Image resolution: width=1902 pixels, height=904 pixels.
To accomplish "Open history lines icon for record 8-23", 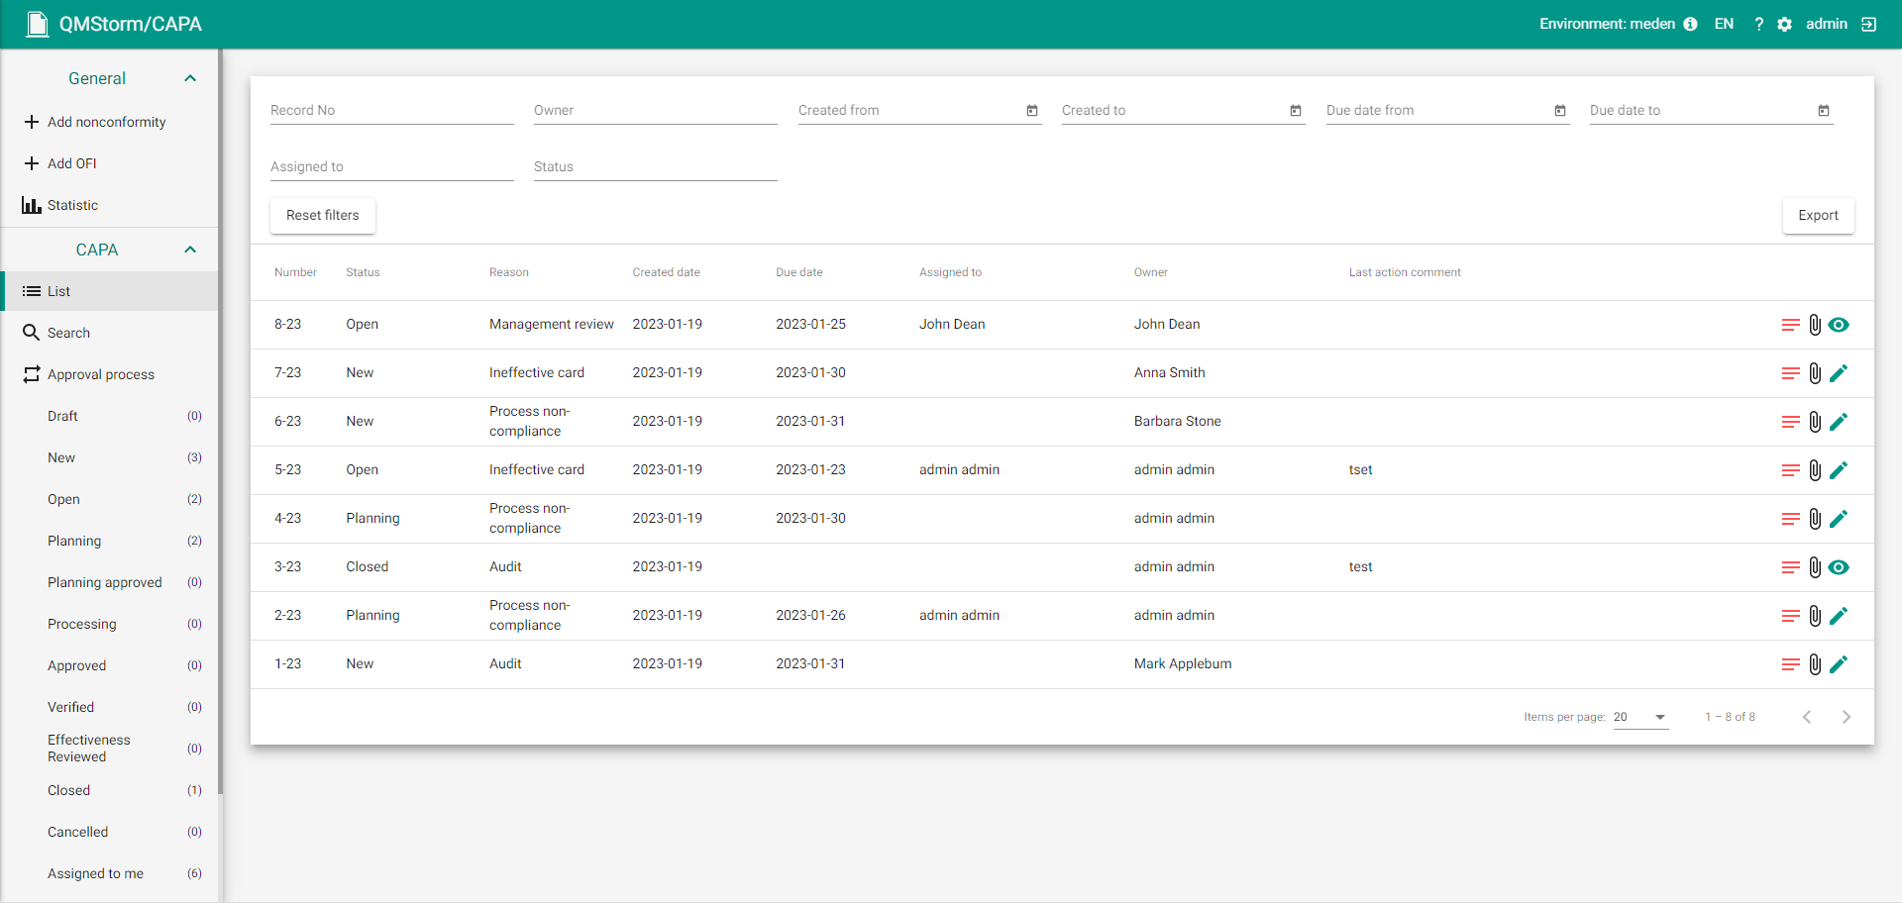I will click(x=1790, y=325).
